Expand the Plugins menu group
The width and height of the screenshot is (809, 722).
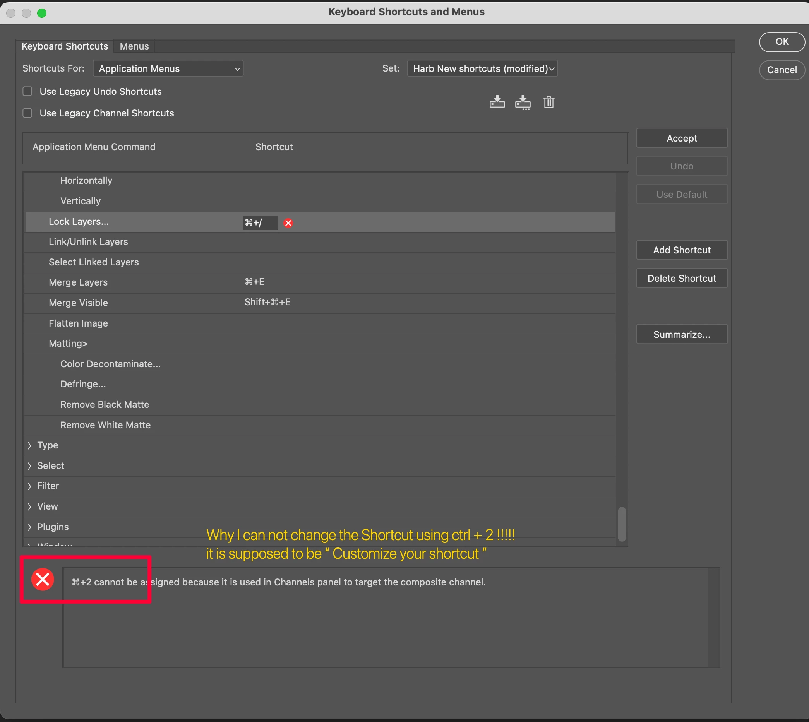30,527
